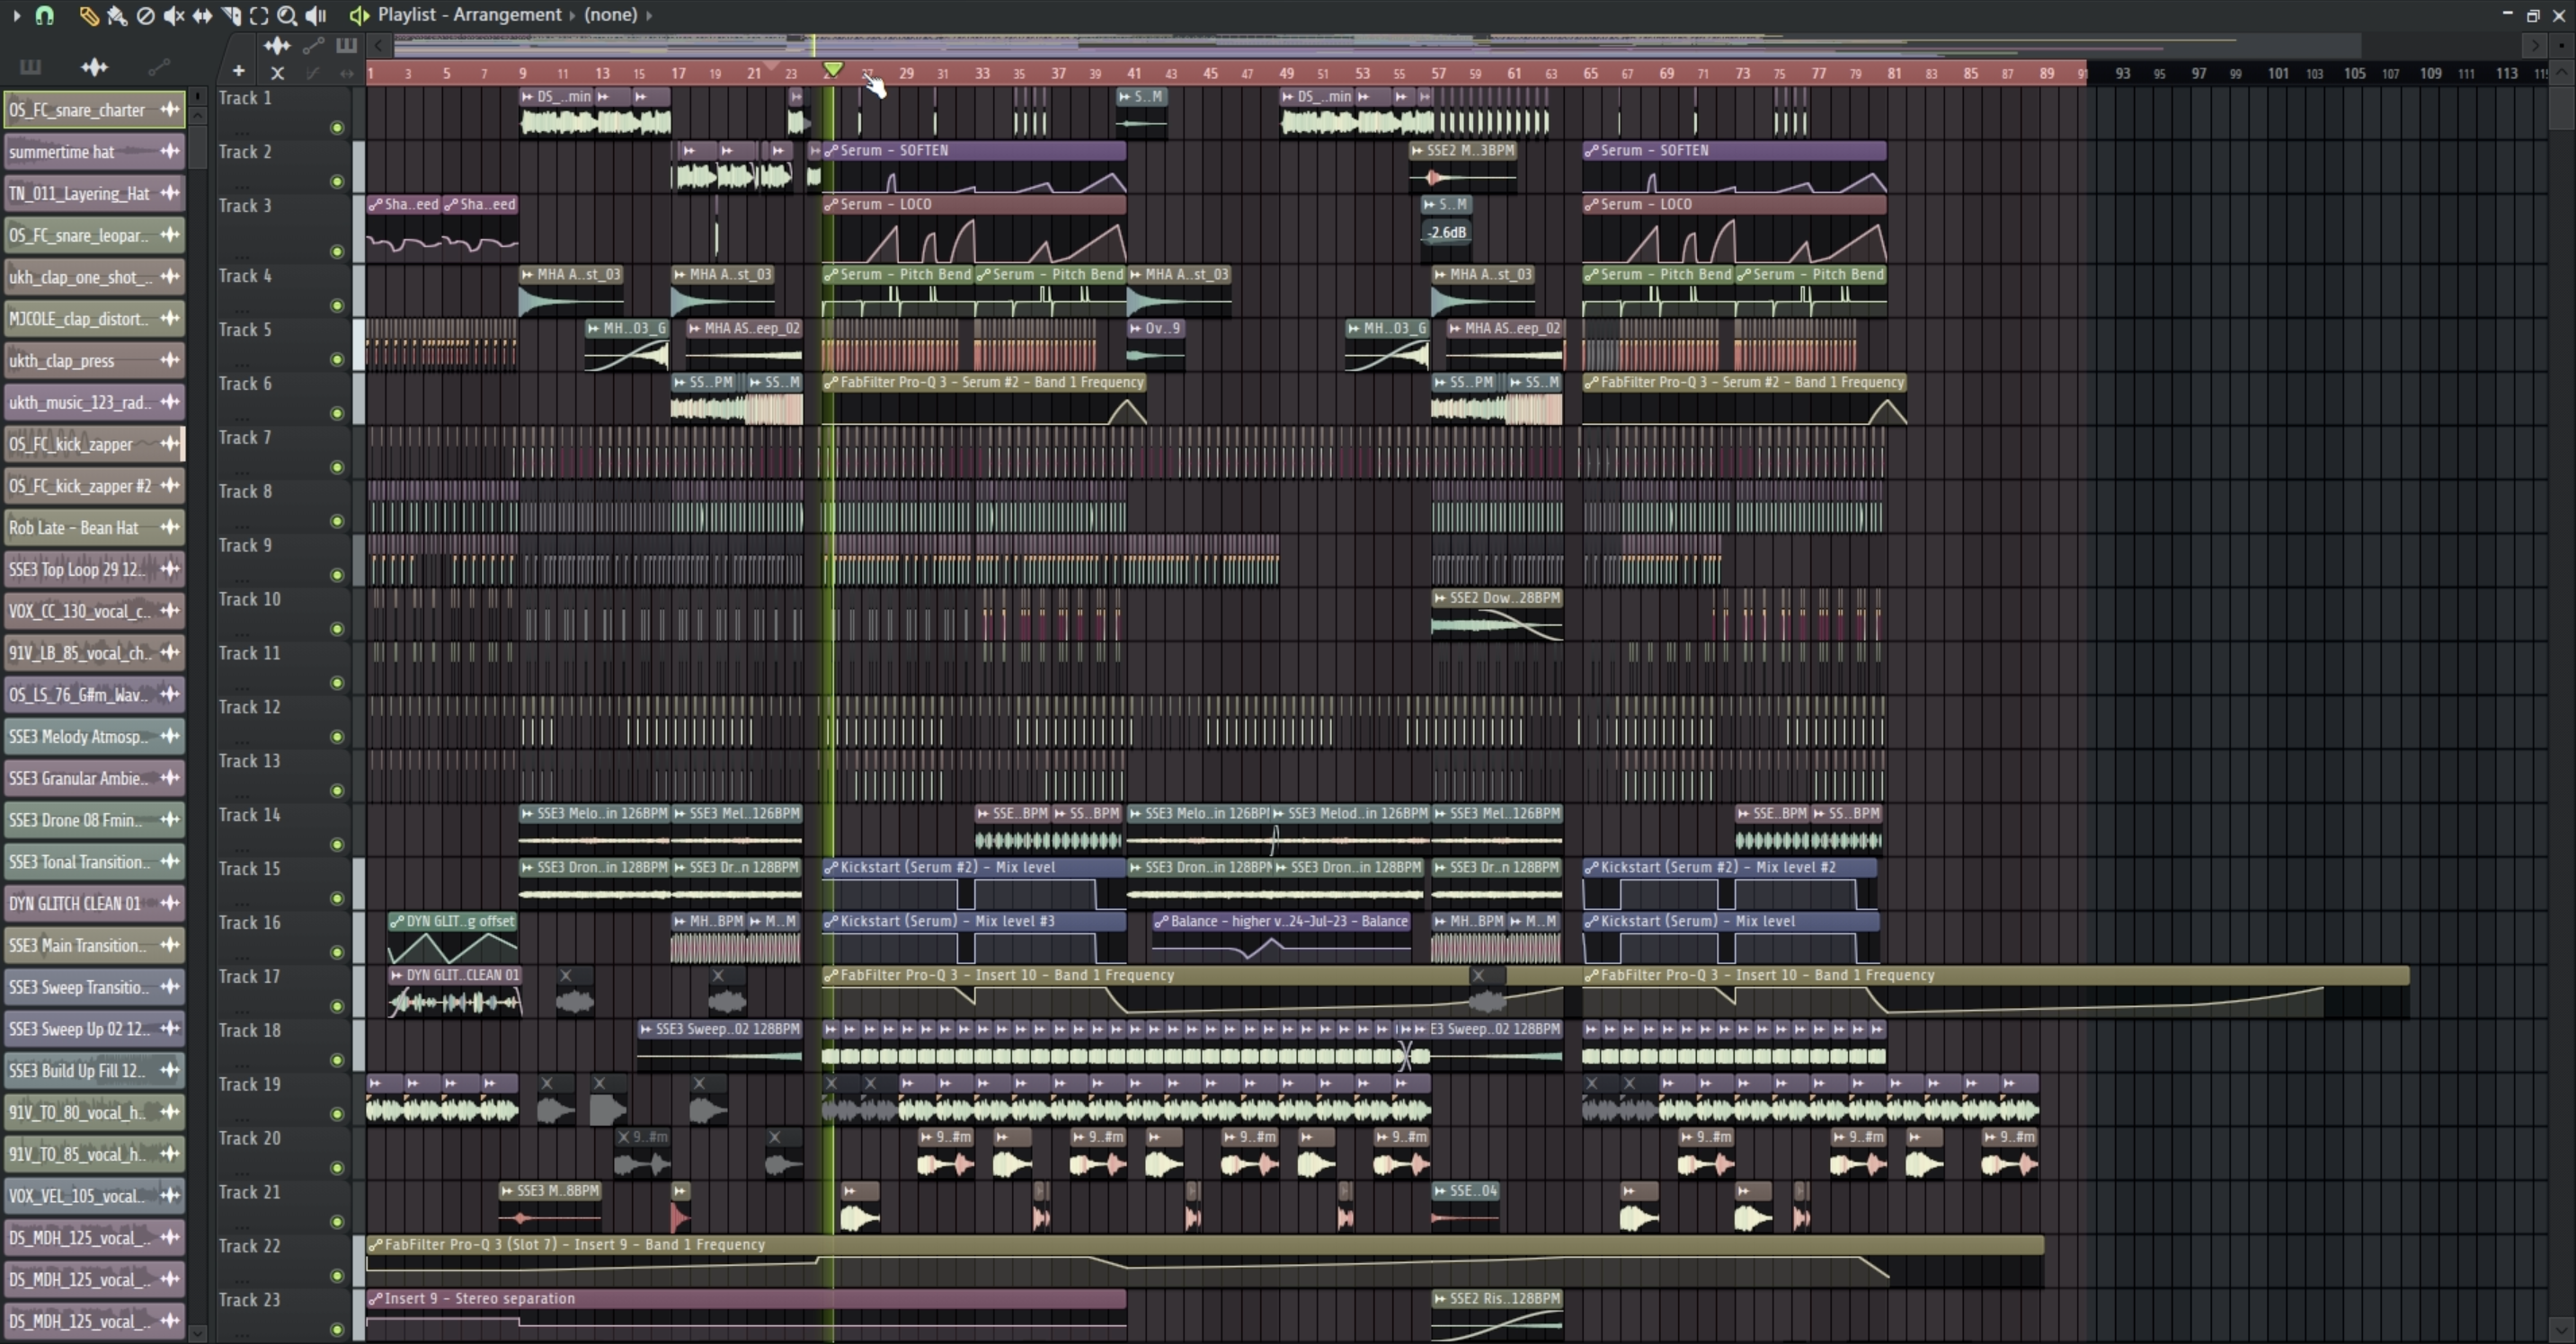
Task: Jump to bar 65 on the timeline ruler
Action: pyautogui.click(x=1590, y=73)
